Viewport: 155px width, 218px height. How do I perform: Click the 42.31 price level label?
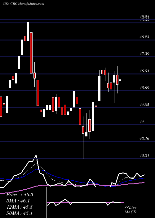point(144,156)
